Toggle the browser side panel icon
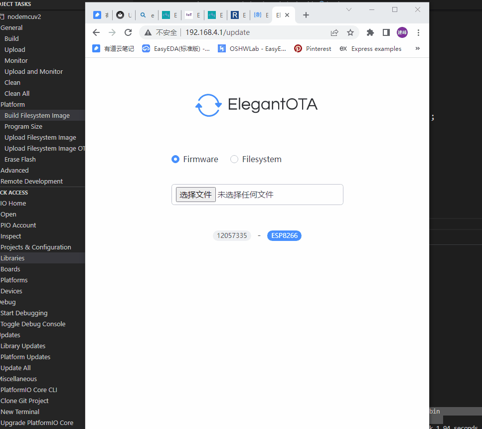This screenshot has height=429, width=482. click(386, 32)
